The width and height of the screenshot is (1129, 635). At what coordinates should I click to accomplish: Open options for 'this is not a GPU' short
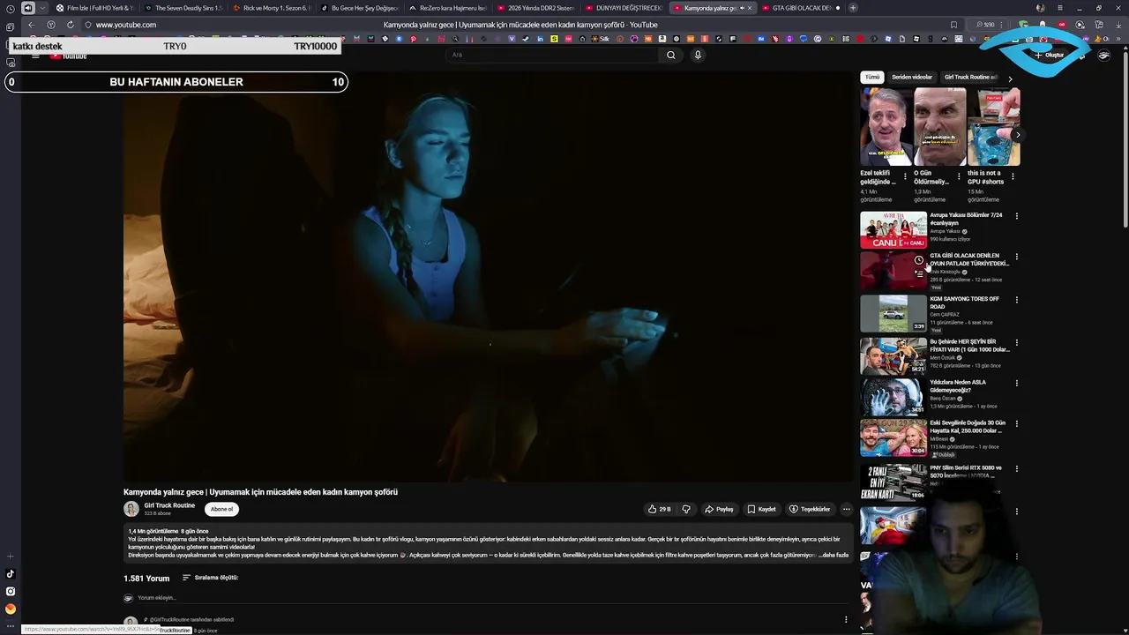pos(1013,176)
